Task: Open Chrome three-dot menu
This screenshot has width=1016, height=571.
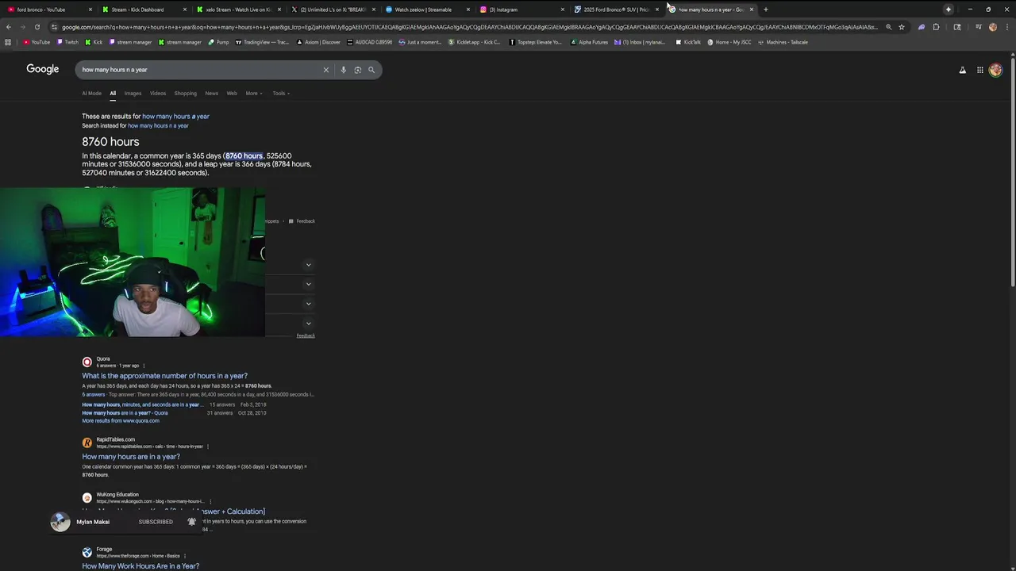Action: 1006,27
